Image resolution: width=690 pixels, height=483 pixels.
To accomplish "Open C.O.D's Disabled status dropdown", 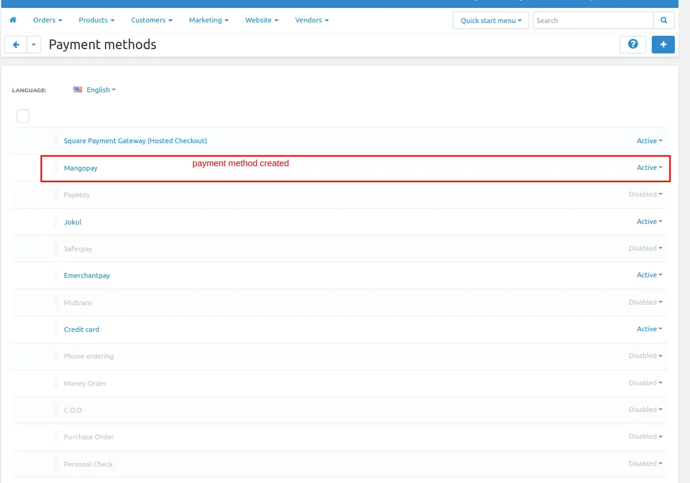I will [x=646, y=410].
